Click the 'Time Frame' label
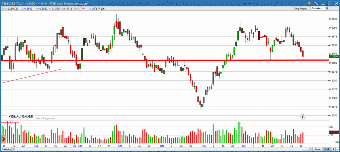This screenshot has width=340, height=152. point(300,9)
